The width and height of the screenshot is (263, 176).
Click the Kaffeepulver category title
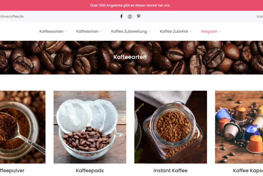click(x=12, y=171)
